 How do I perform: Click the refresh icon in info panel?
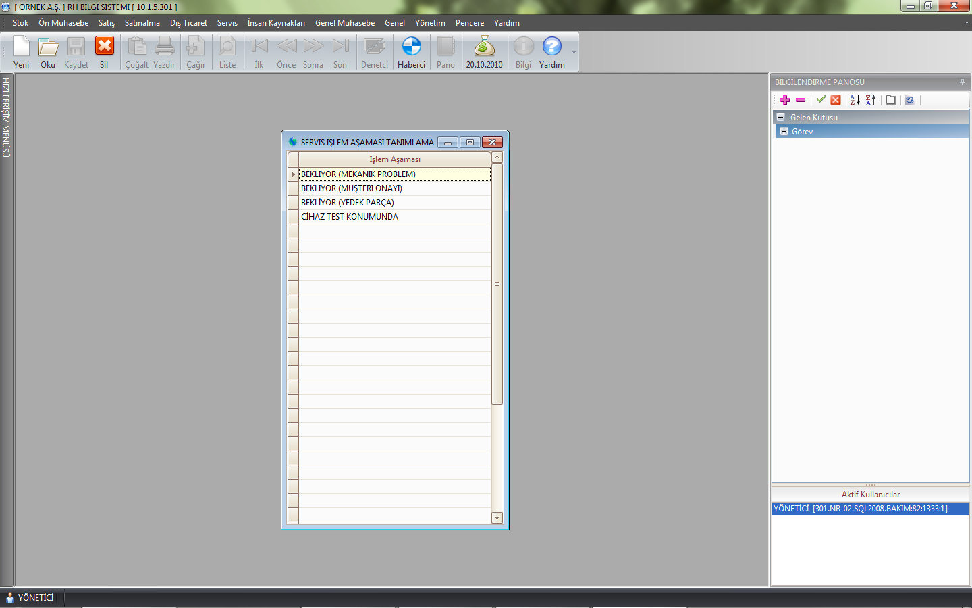click(x=909, y=100)
